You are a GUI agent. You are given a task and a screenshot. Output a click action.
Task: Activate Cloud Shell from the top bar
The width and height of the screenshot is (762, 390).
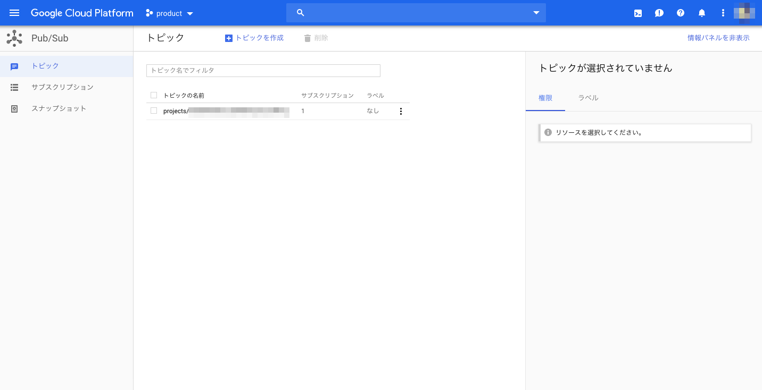coord(637,13)
